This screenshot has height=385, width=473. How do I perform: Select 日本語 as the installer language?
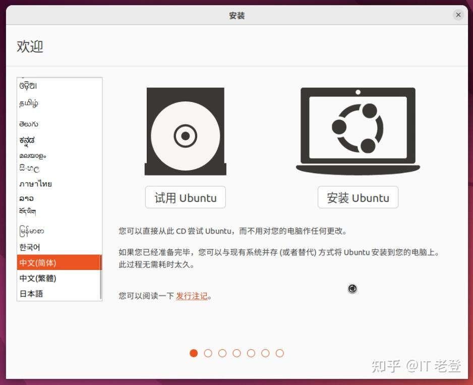(x=32, y=293)
